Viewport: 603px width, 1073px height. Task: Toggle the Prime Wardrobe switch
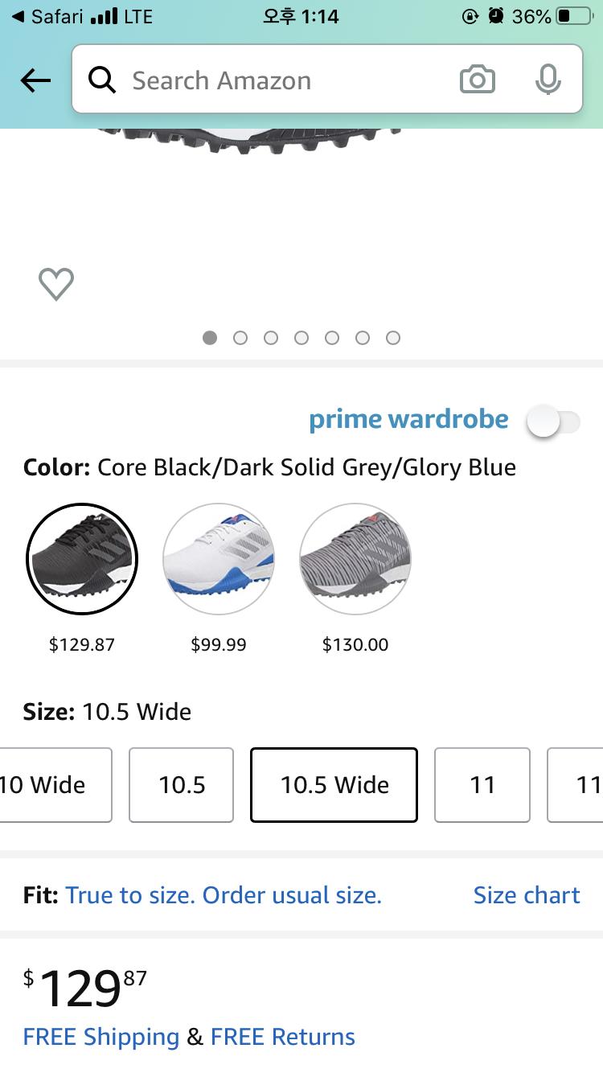553,421
